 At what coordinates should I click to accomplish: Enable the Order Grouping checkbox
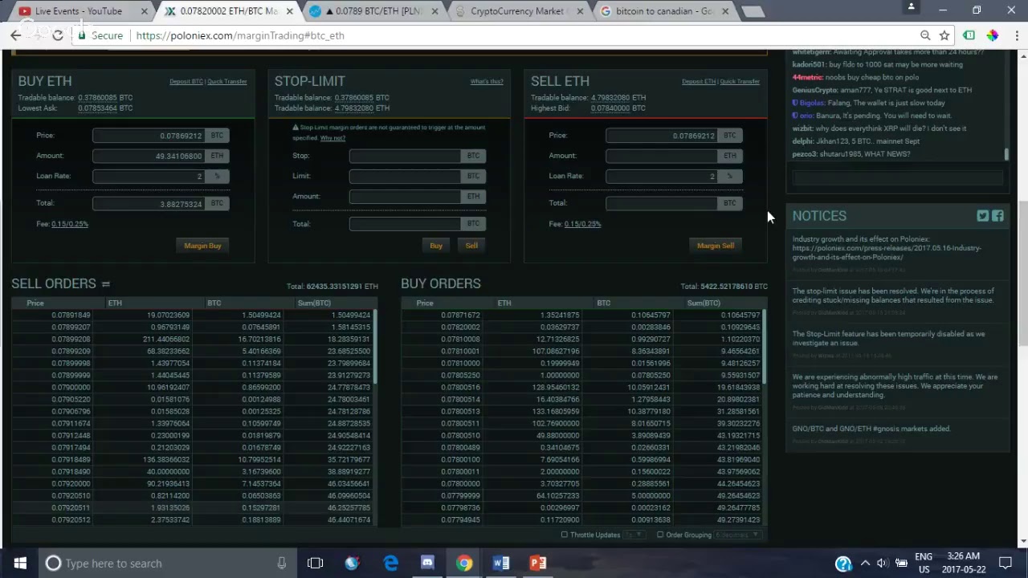click(660, 535)
